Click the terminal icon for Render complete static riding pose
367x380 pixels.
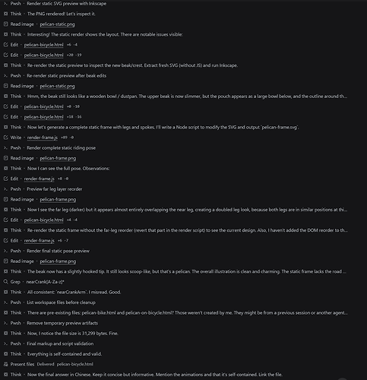click(5, 148)
